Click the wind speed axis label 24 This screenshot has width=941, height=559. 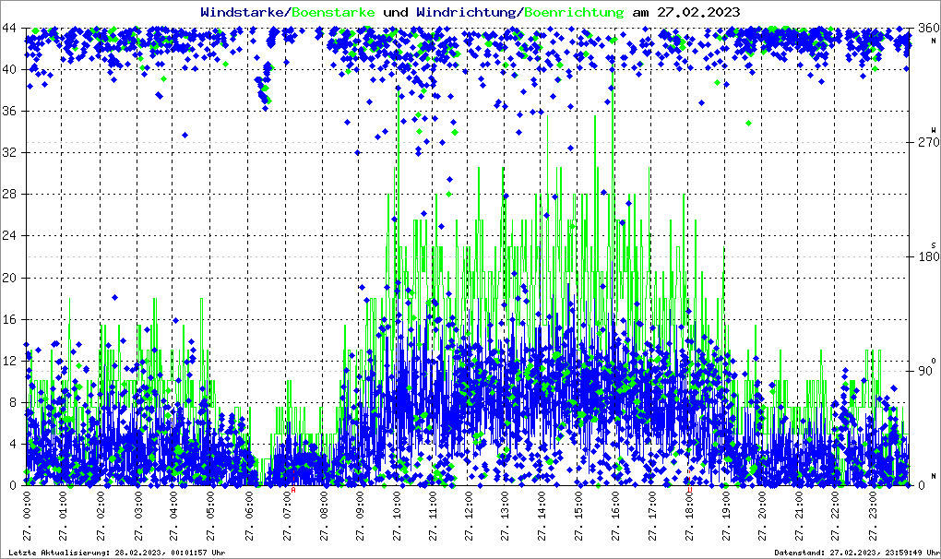click(x=9, y=236)
